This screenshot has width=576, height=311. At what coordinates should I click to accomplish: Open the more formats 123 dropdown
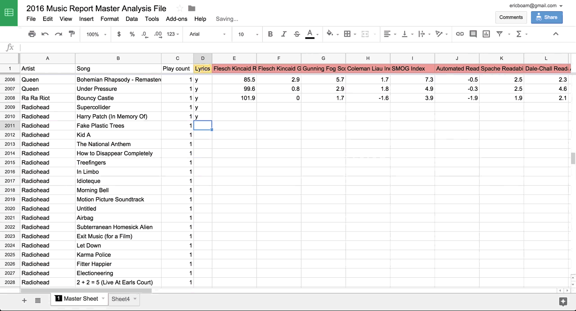click(x=173, y=34)
